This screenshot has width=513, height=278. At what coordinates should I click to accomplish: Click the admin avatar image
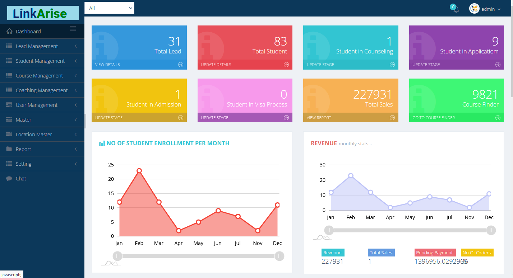coord(474,9)
